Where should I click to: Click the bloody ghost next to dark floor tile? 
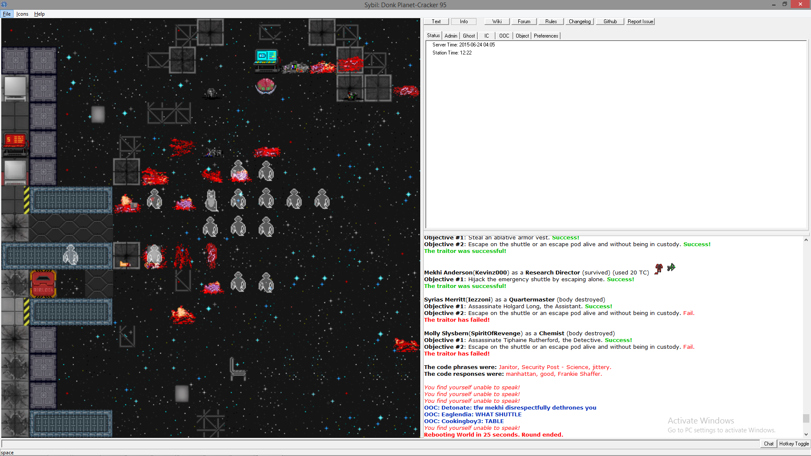pyautogui.click(x=154, y=256)
